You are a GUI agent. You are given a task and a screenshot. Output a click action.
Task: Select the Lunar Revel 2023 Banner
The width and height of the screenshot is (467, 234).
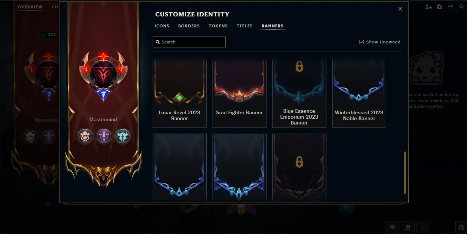coord(180,93)
